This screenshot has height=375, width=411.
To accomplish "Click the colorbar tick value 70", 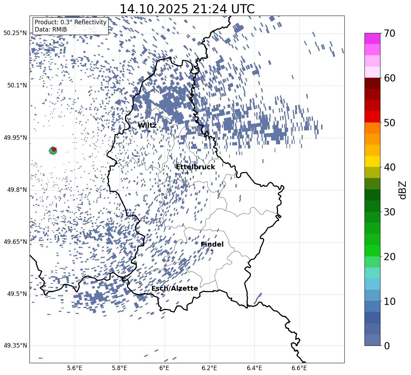I will click(389, 33).
